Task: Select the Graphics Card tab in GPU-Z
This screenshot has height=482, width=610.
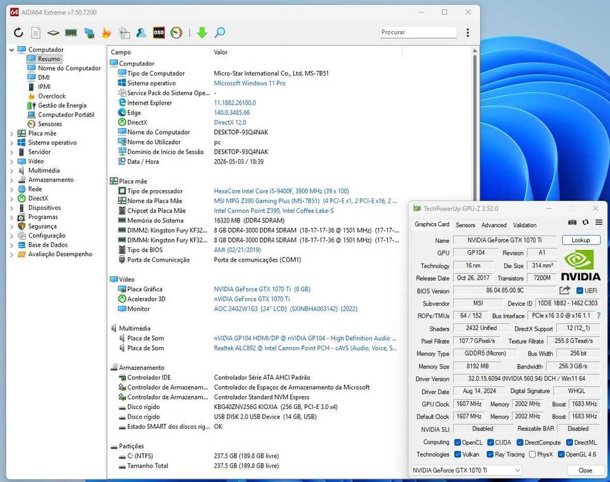Action: click(x=432, y=224)
